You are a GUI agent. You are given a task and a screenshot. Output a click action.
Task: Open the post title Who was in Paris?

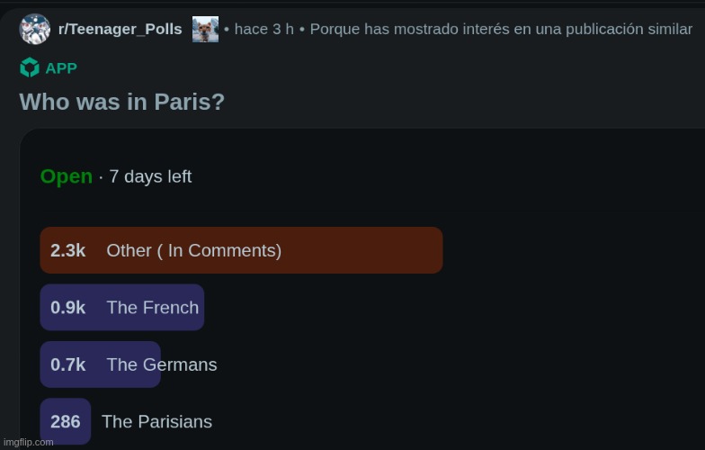[122, 102]
